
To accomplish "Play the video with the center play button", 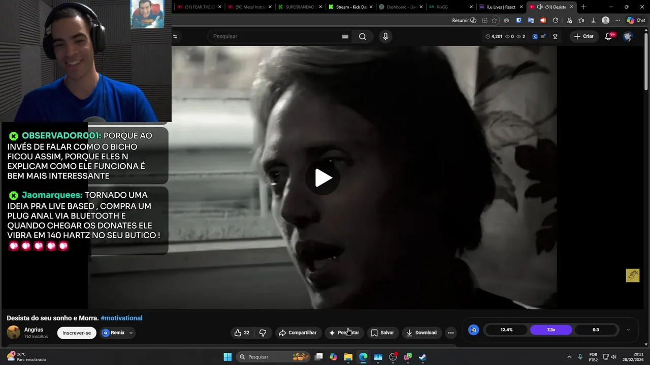I will coord(323,177).
